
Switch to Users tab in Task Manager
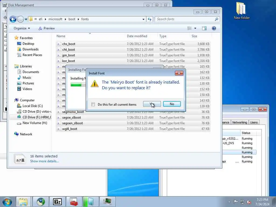(x=254, y=122)
